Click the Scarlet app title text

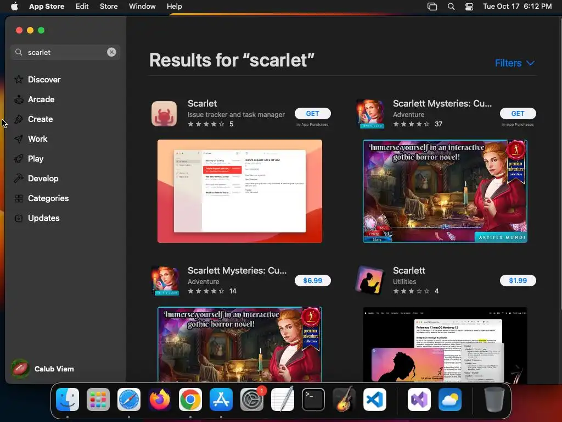pyautogui.click(x=202, y=103)
